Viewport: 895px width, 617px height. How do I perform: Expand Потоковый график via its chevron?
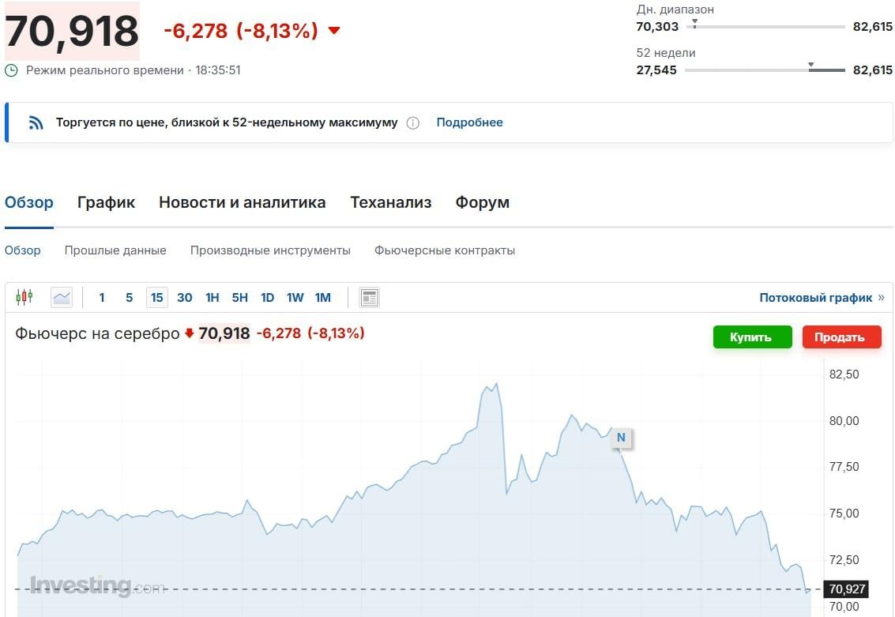point(882,298)
